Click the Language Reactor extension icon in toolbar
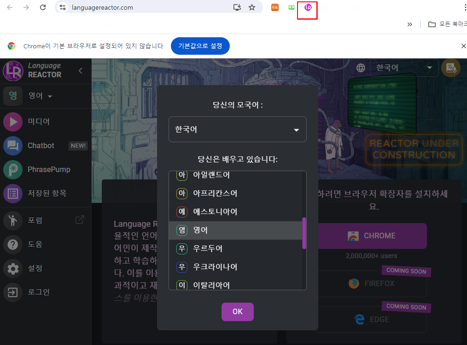 tap(308, 7)
